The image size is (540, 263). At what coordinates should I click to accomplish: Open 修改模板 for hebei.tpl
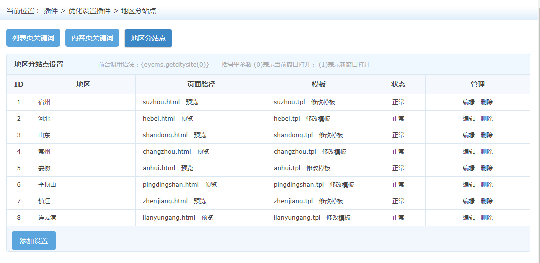318,119
